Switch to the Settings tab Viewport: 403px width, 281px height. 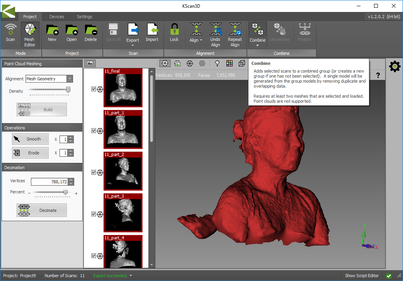pyautogui.click(x=85, y=17)
